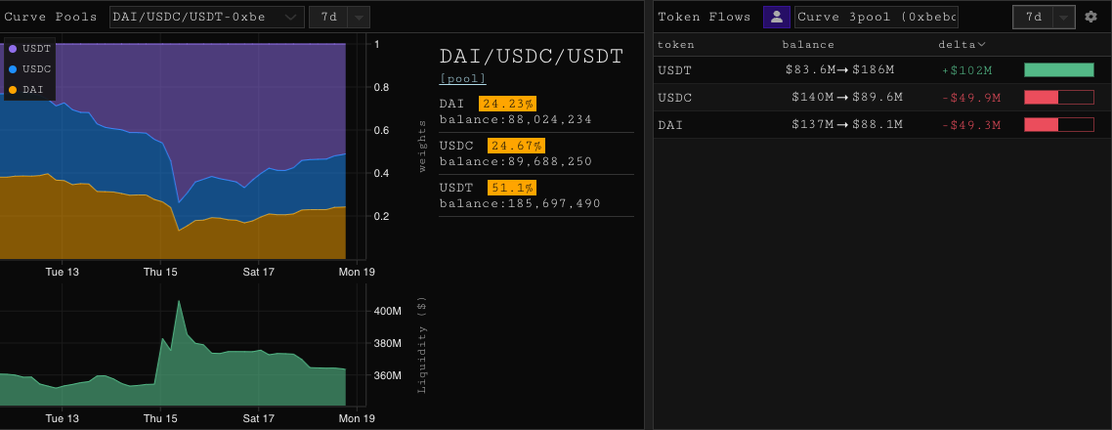
Task: Open the [pool] link
Action: (x=462, y=79)
